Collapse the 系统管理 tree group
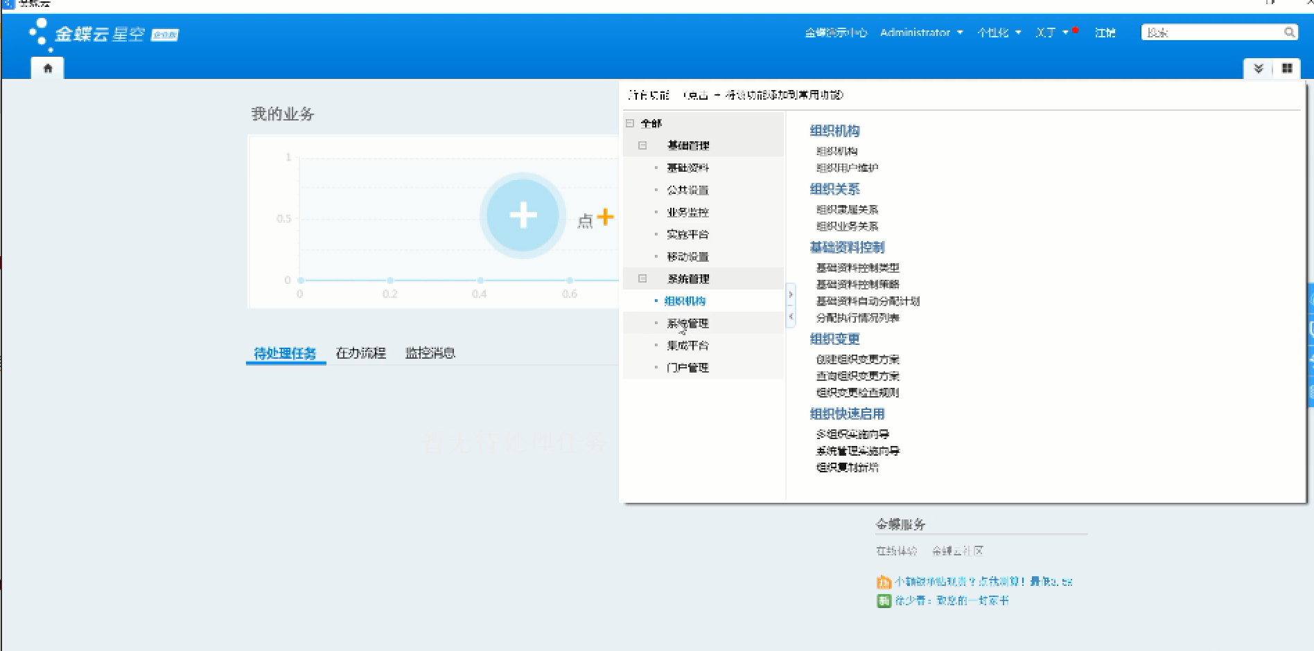1314x651 pixels. click(642, 278)
